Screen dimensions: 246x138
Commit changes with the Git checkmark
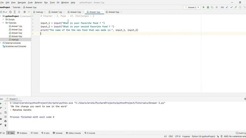pyautogui.click(x=231, y=7)
